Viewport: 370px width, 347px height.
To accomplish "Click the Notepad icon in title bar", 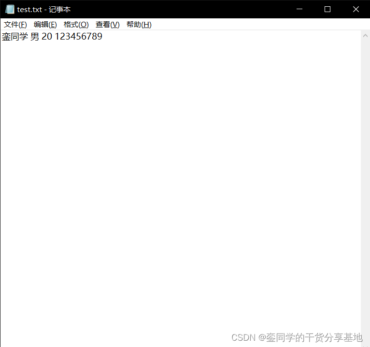I will point(10,9).
